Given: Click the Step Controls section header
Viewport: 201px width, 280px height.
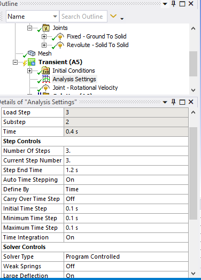Looking at the screenshot, I should [x=95, y=141].
